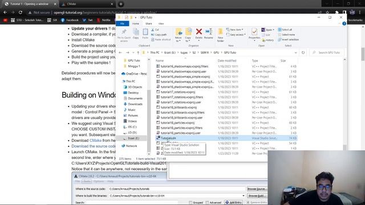Create a New folder from ribbon
This screenshot has width=365, height=205.
pos(221,35)
